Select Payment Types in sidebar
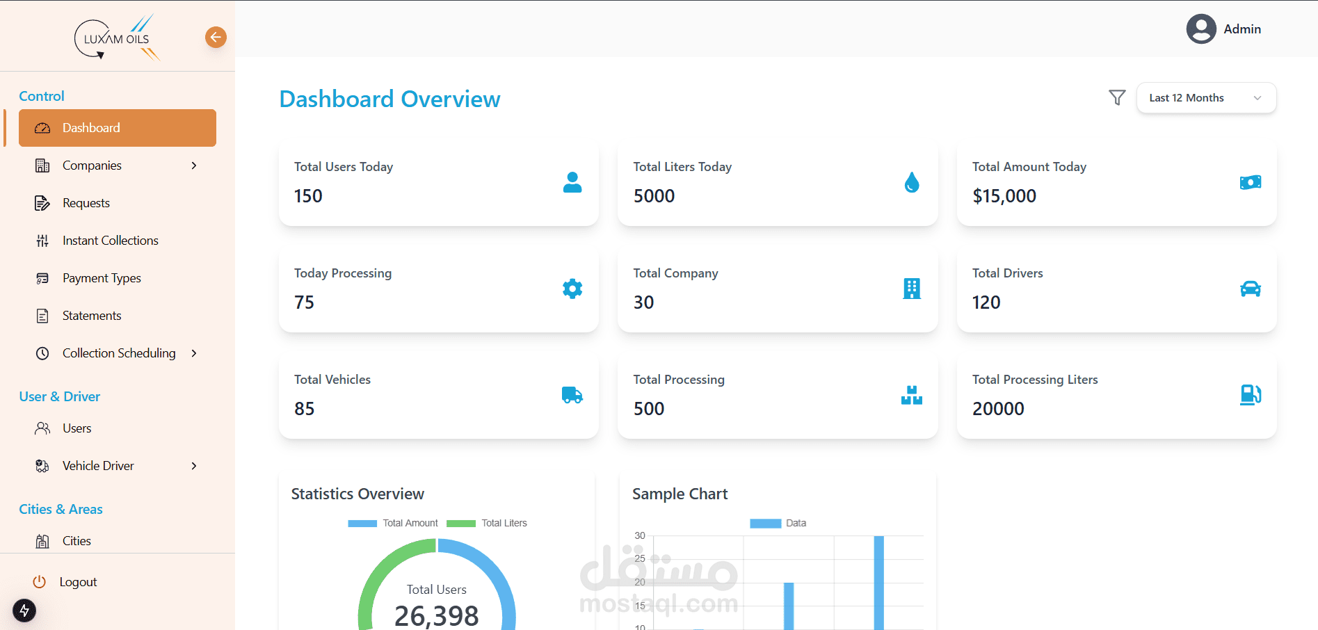This screenshot has width=1318, height=630. (118, 278)
